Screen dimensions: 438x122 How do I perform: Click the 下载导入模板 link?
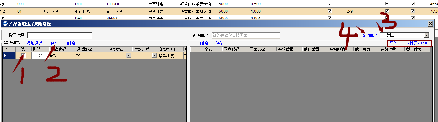tap(417, 43)
